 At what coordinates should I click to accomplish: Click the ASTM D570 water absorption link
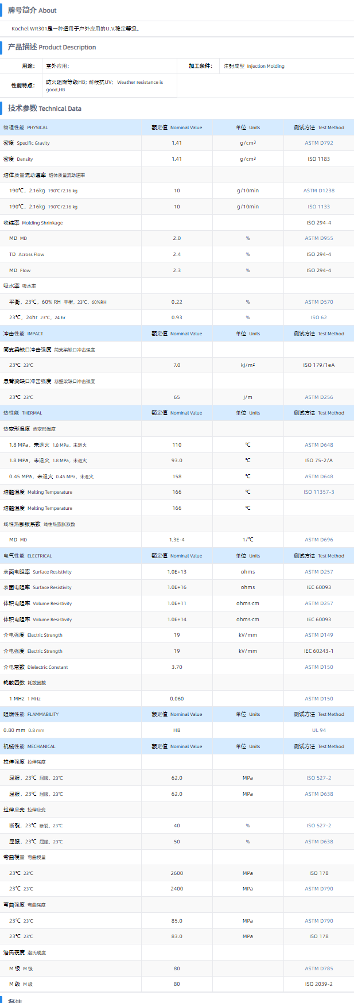click(318, 302)
